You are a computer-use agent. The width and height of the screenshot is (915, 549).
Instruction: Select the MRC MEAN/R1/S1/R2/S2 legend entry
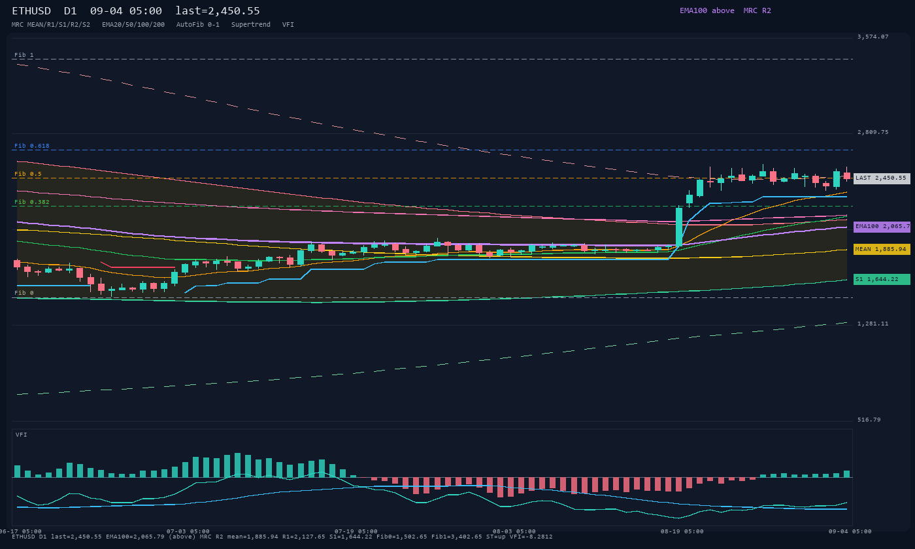click(x=51, y=25)
